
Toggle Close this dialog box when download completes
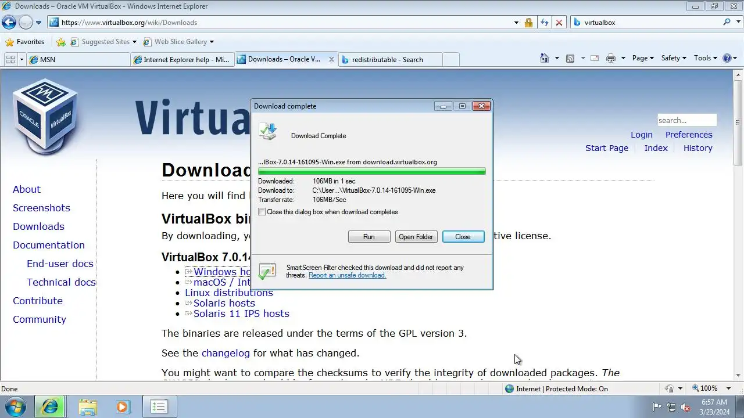click(262, 212)
